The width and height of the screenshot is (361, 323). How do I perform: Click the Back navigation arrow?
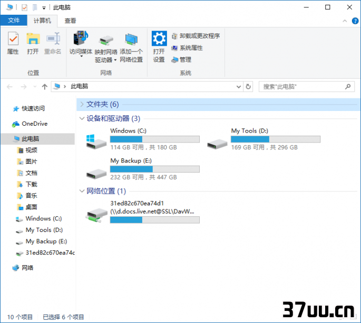tap(9, 87)
